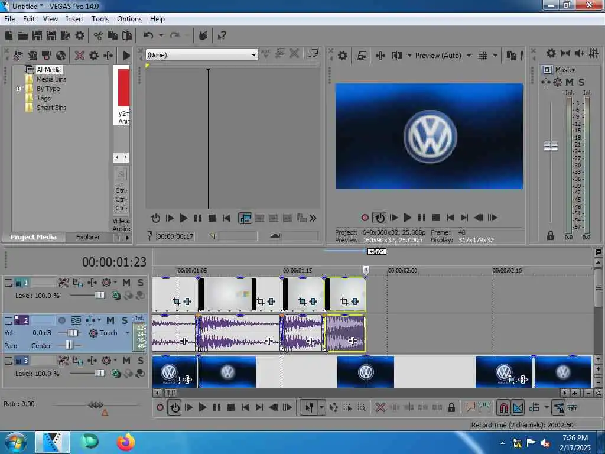Click the Undo arrow icon
The height and width of the screenshot is (454, 605).
pos(148,35)
